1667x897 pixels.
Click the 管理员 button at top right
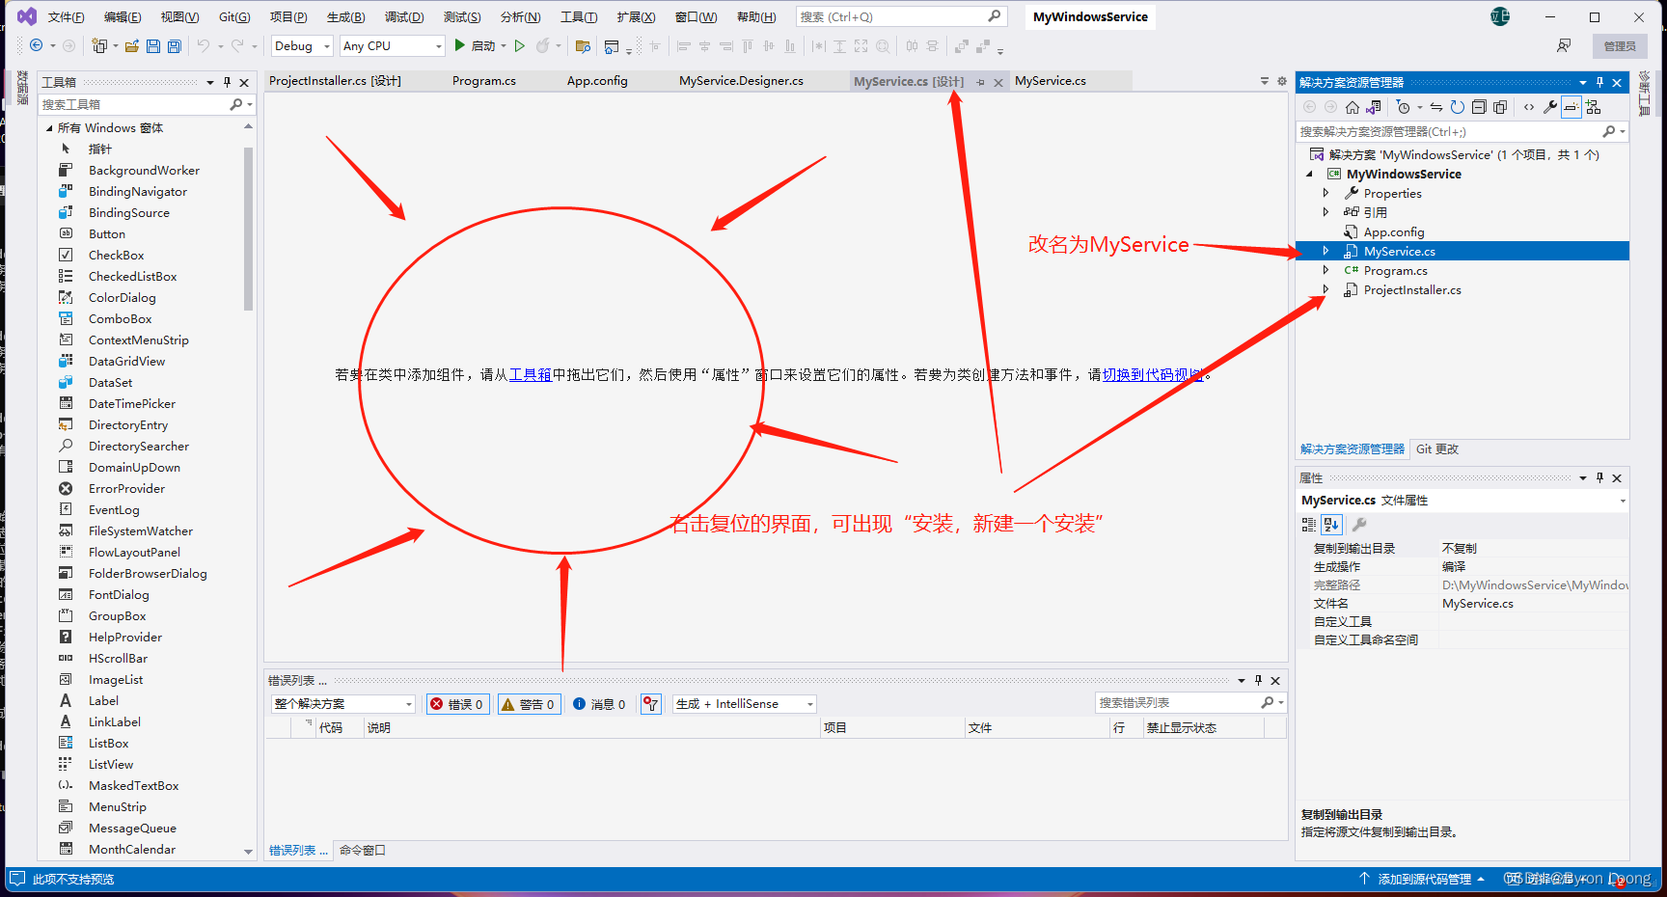point(1620,45)
